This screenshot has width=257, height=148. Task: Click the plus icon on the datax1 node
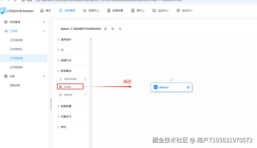coord(188,87)
